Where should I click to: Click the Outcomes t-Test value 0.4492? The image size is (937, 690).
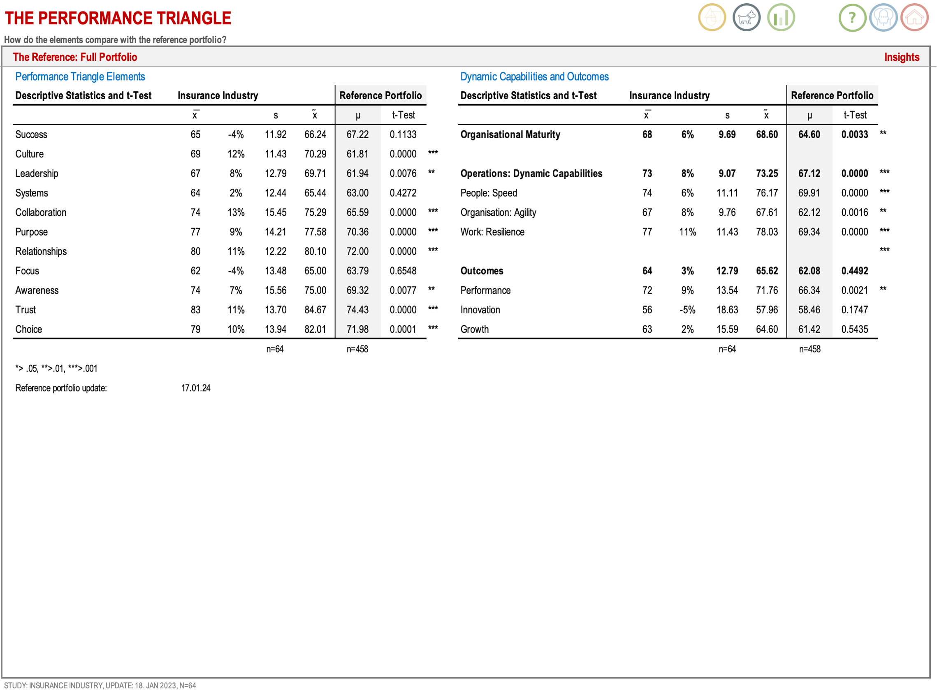pos(855,271)
